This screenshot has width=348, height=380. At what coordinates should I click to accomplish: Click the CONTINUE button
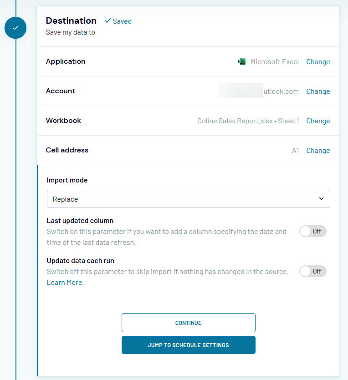point(189,323)
